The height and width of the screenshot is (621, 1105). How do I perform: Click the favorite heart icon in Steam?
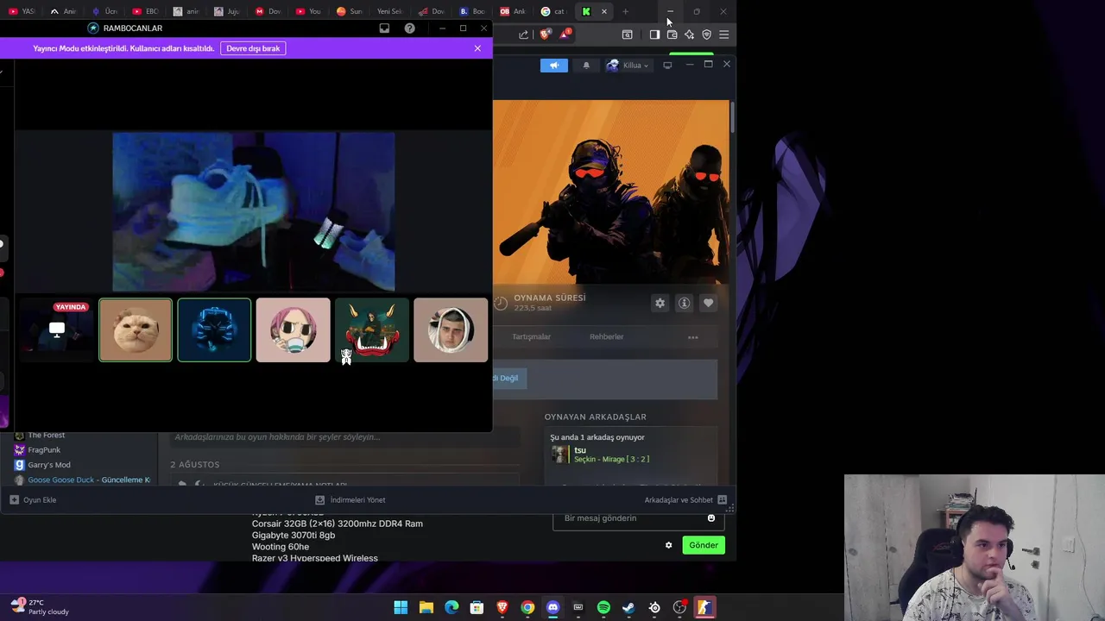pyautogui.click(x=708, y=303)
